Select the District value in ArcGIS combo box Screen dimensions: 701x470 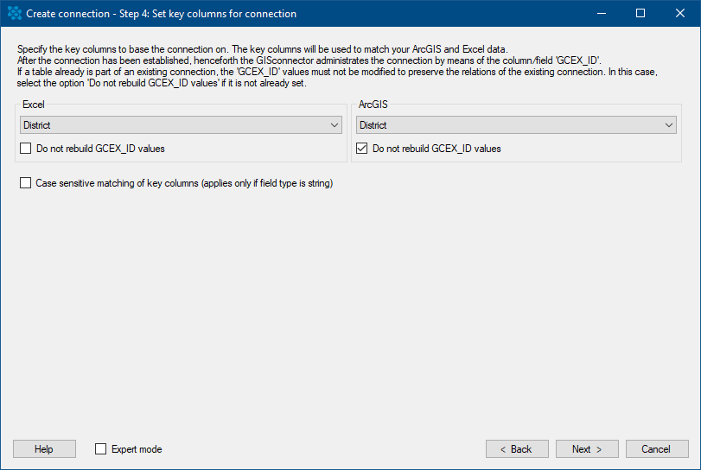click(516, 125)
